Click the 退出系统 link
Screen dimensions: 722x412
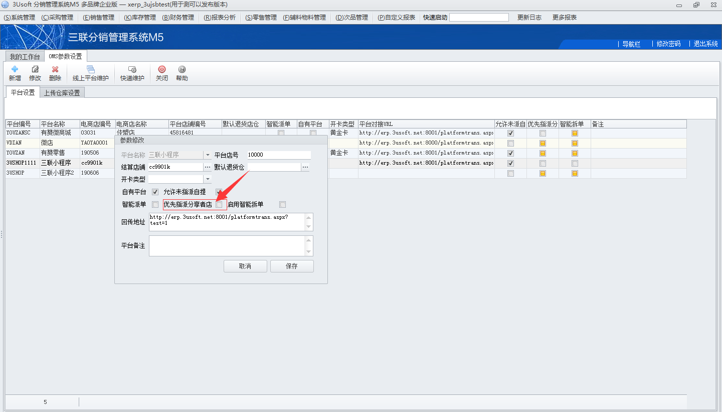click(706, 44)
